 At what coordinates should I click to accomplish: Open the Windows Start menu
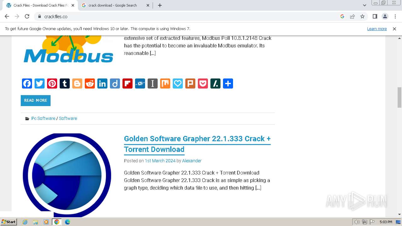click(8, 222)
